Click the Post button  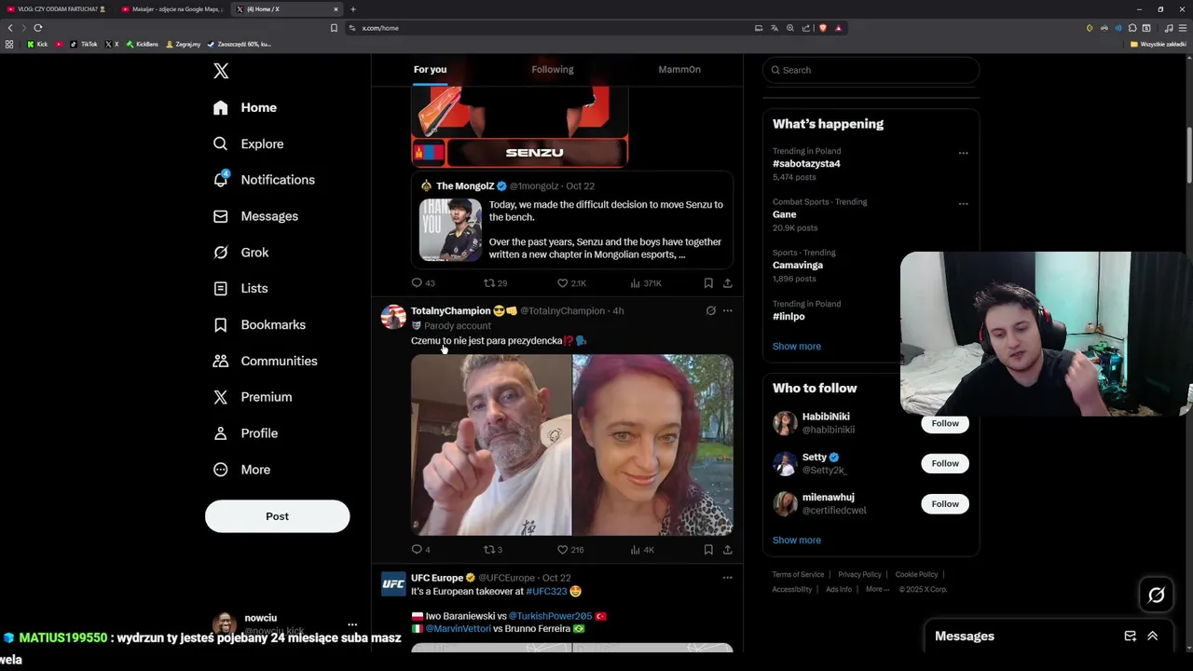coord(277,516)
